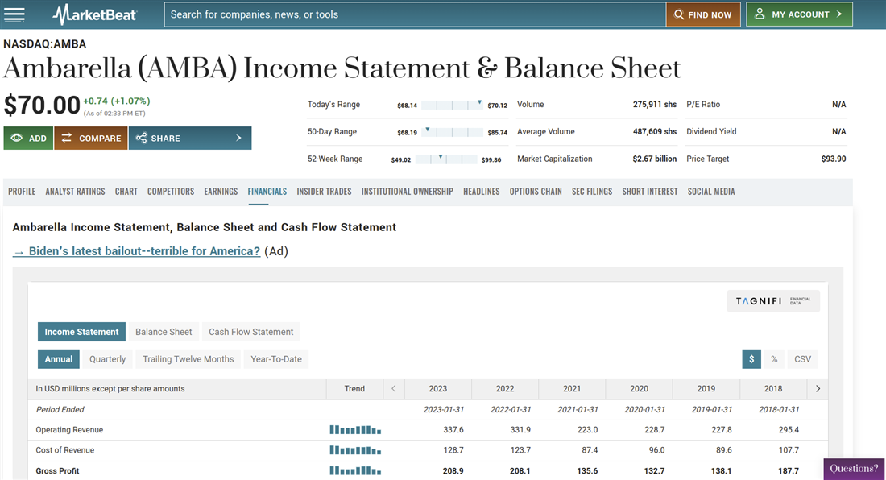
Task: Select the Quarterly period option
Action: click(108, 359)
